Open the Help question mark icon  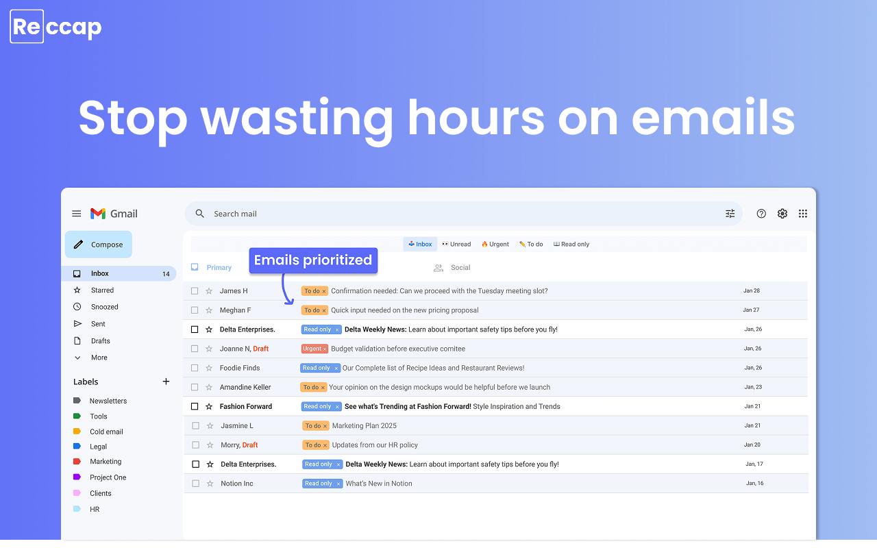761,214
